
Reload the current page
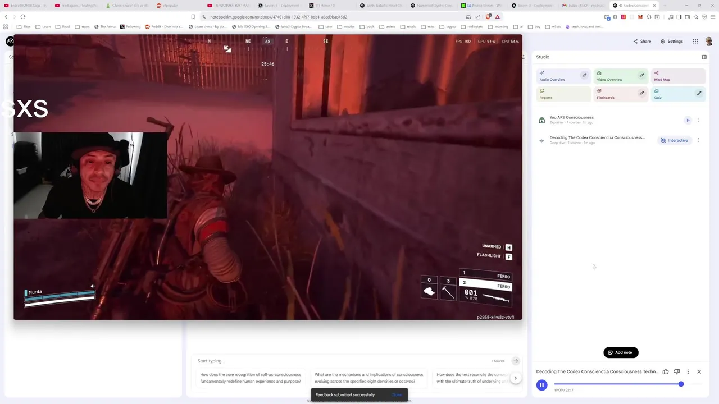(x=22, y=17)
